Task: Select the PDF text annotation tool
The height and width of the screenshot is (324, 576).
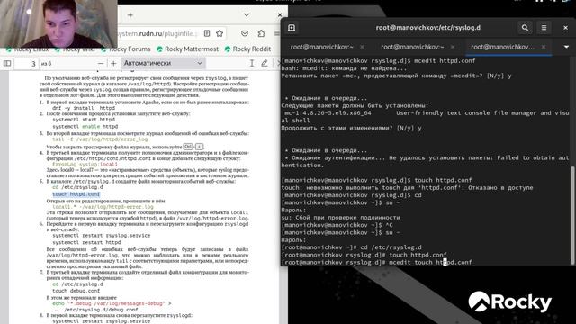Action: (x=252, y=63)
